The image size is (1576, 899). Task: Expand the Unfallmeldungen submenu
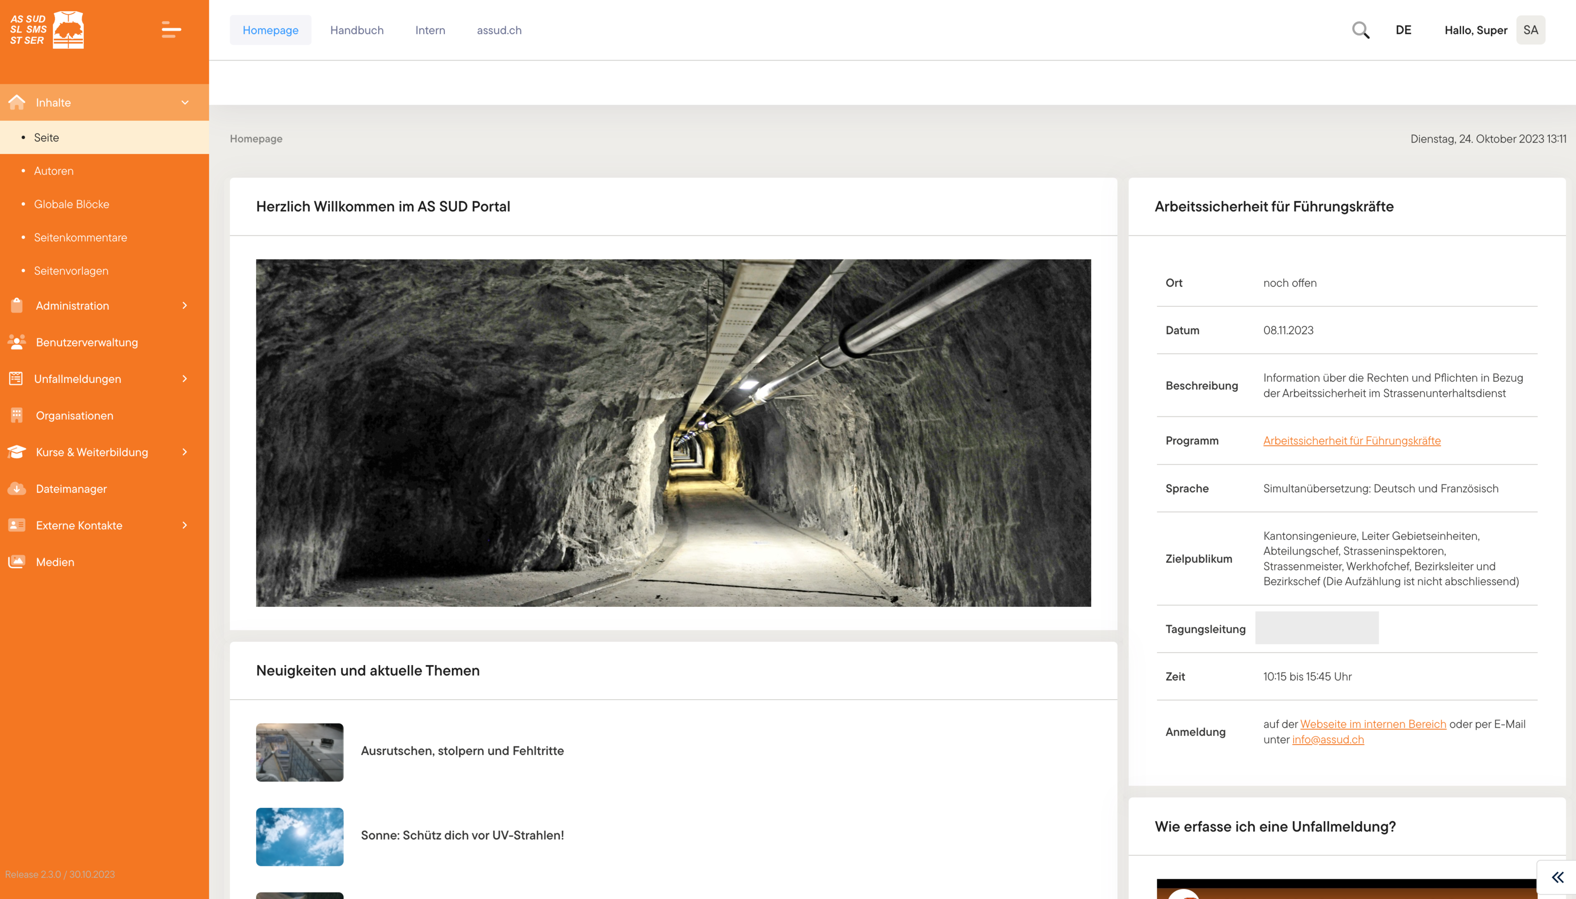(185, 378)
